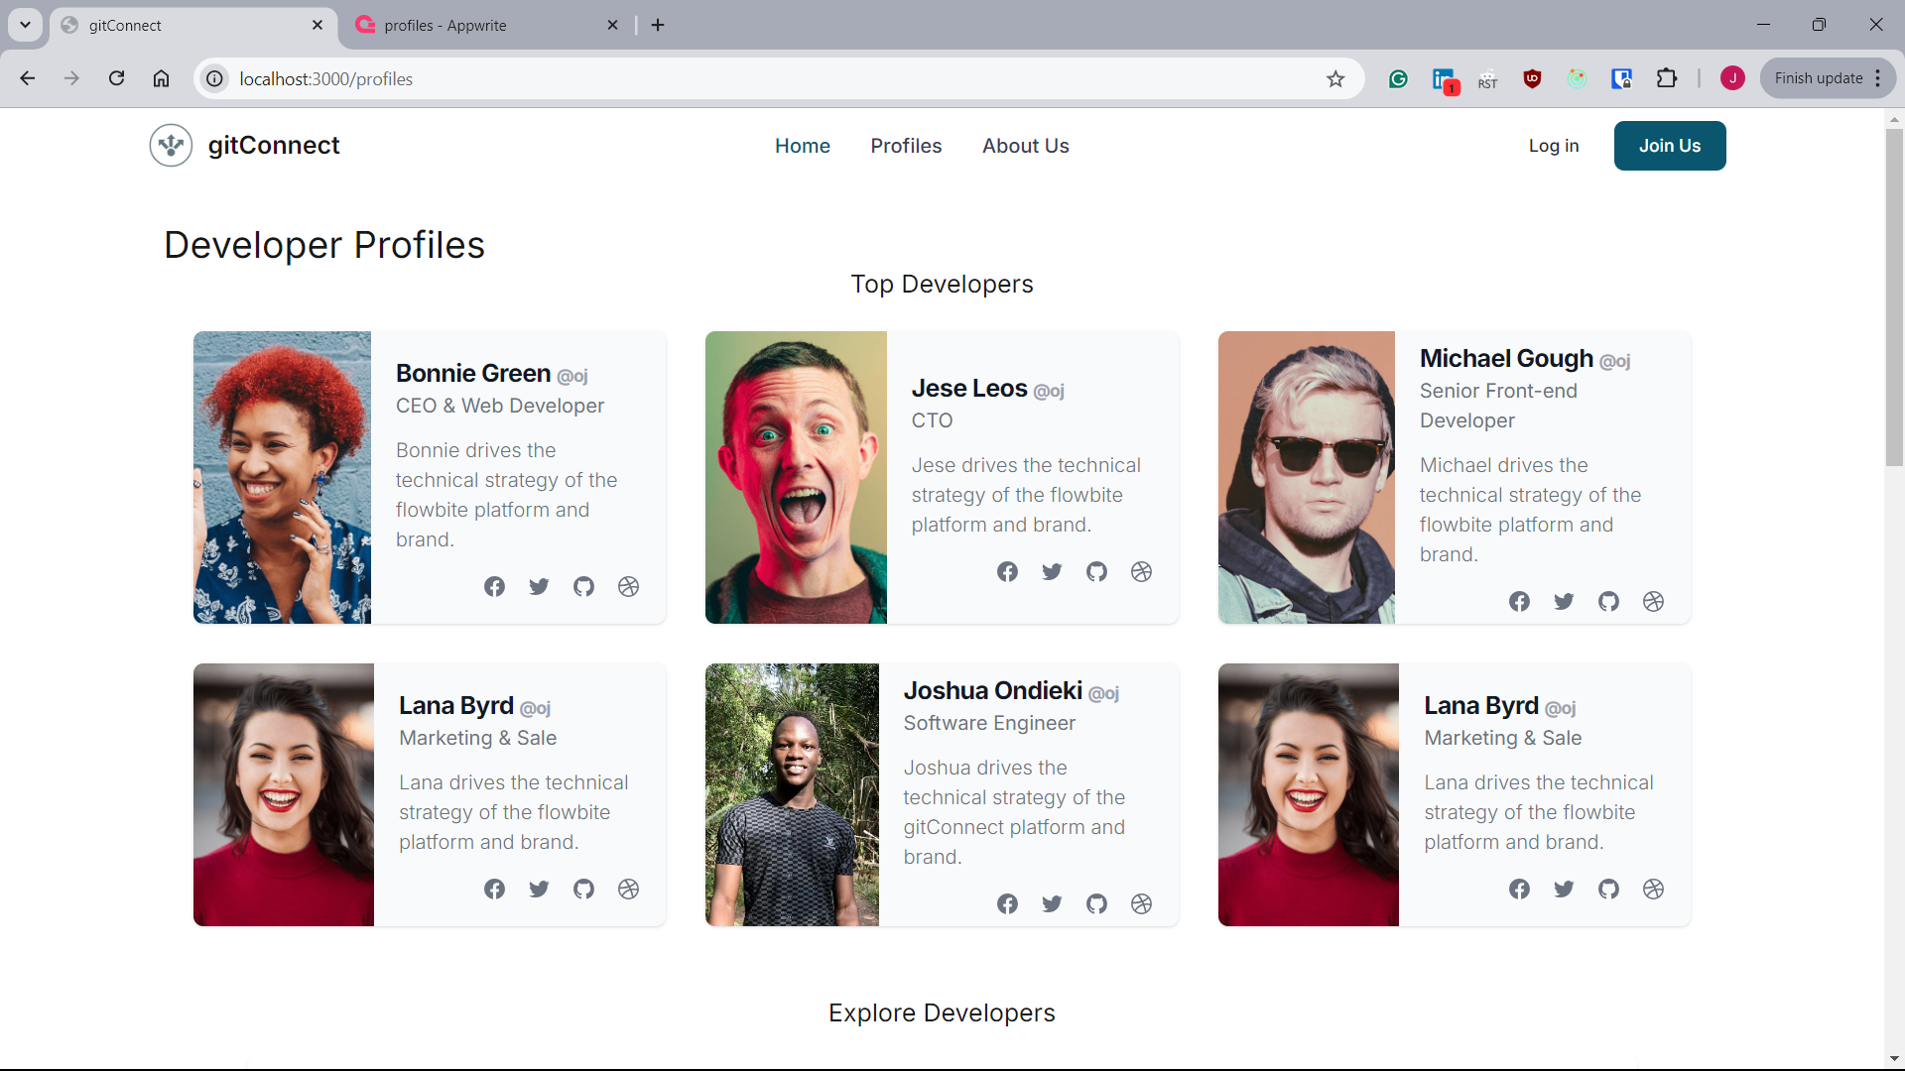The width and height of the screenshot is (1905, 1071).
Task: Open the About Us navigation tab
Action: [x=1026, y=145]
